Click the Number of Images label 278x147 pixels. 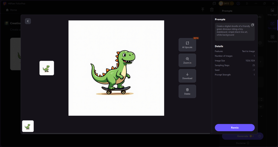224,56
